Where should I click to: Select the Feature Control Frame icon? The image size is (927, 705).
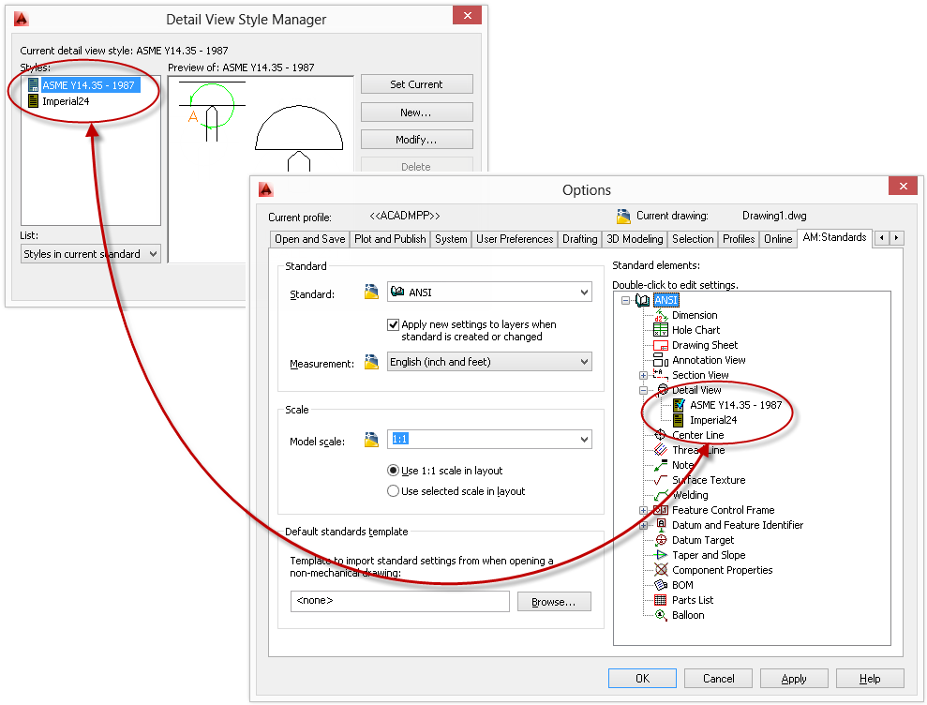click(x=661, y=510)
